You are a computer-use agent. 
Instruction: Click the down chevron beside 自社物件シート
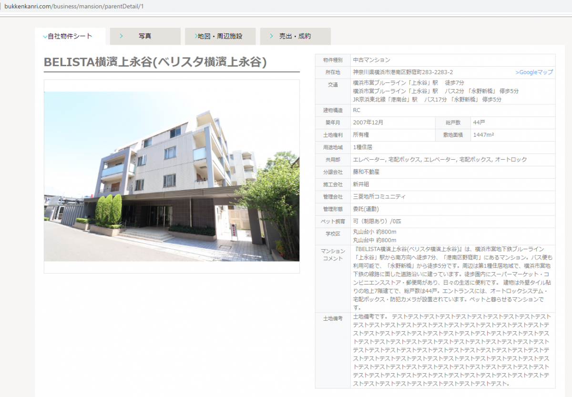(x=45, y=37)
